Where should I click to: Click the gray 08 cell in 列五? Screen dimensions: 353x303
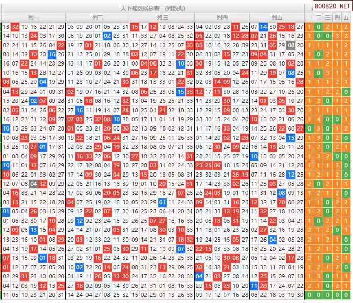pos(291,45)
